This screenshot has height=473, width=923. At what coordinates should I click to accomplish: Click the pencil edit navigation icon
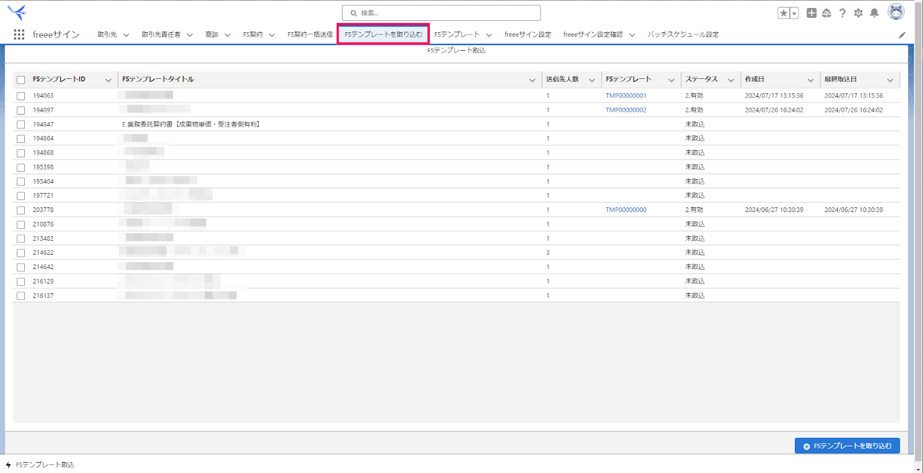coord(902,35)
